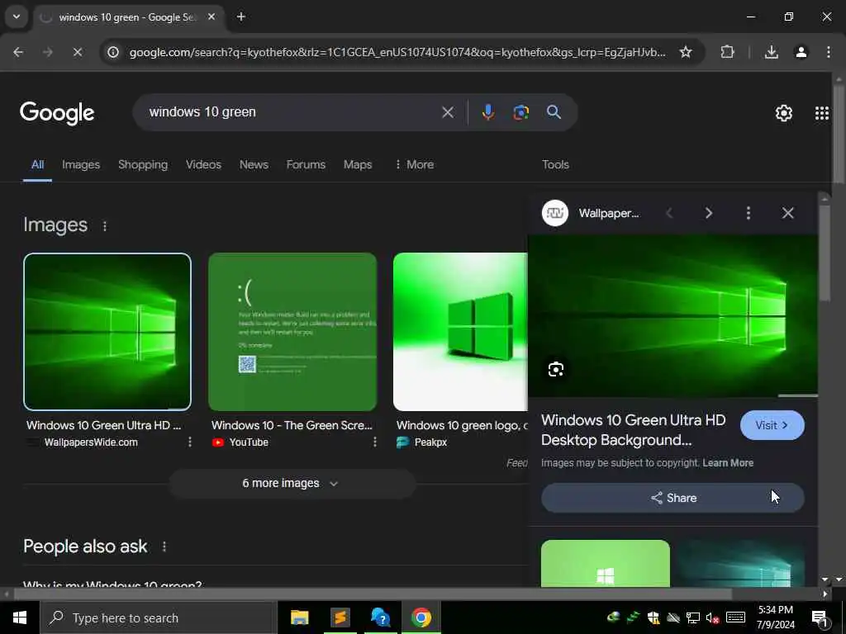Select the All tab
Screen dimensions: 846x634
click(37, 165)
